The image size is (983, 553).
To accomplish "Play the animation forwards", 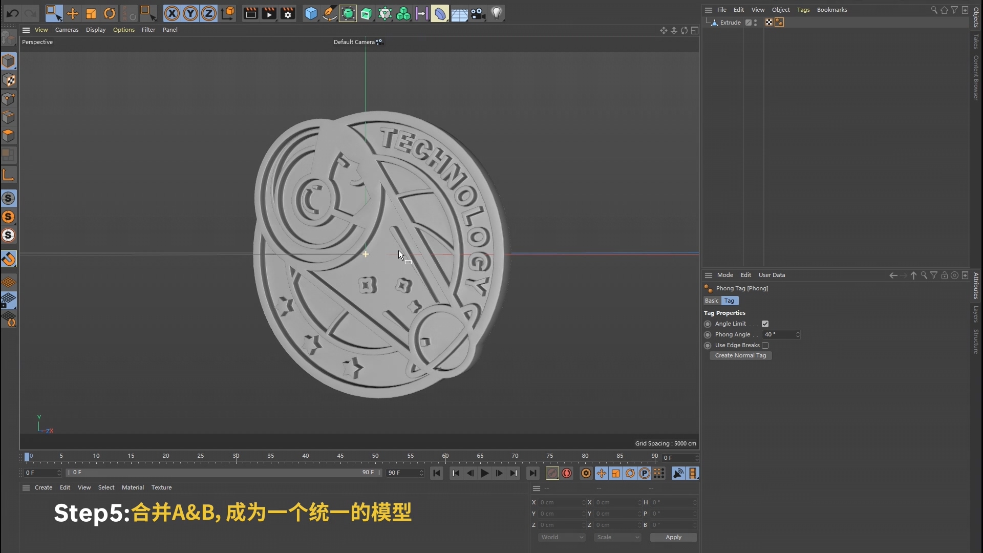I will [x=484, y=473].
